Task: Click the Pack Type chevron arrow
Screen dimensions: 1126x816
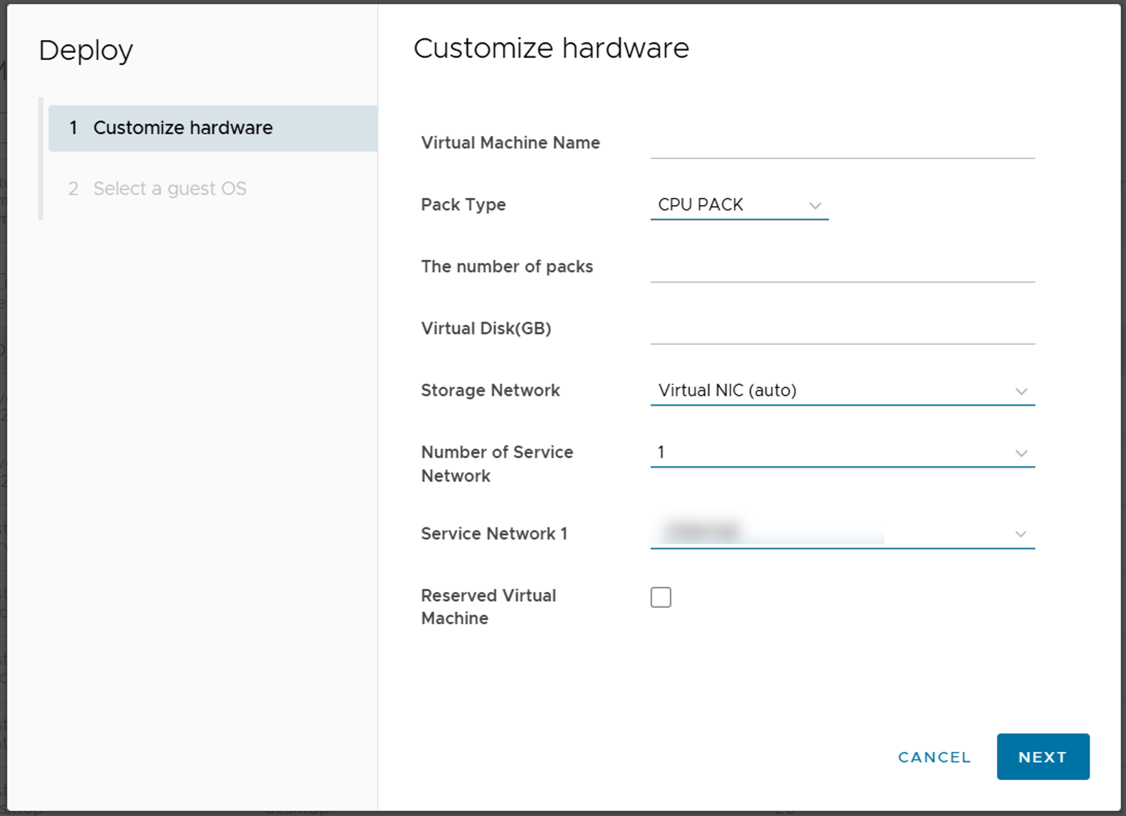Action: [x=815, y=206]
